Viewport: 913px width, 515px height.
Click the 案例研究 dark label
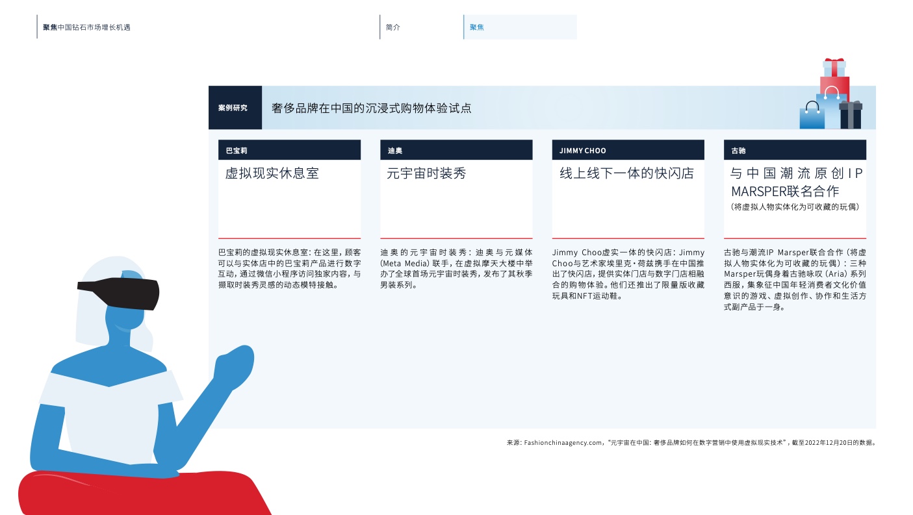[x=233, y=108]
